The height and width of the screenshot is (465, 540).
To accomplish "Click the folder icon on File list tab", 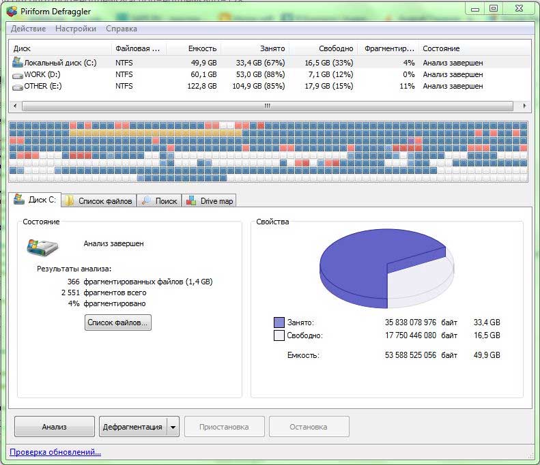I will 69,200.
